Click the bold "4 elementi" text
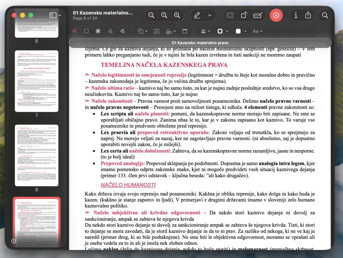343x258 pixels. pos(256,107)
